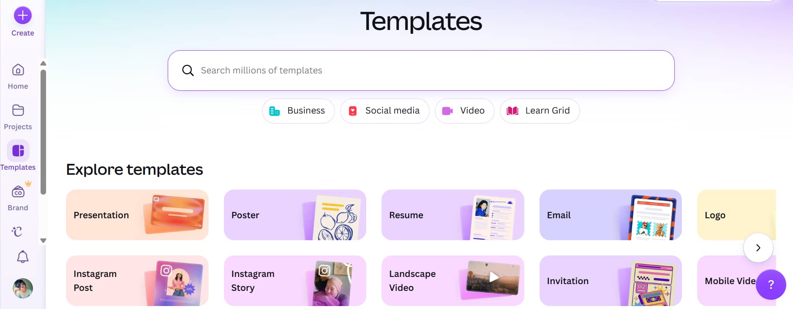Click the magnifier icon in search bar

click(x=188, y=70)
